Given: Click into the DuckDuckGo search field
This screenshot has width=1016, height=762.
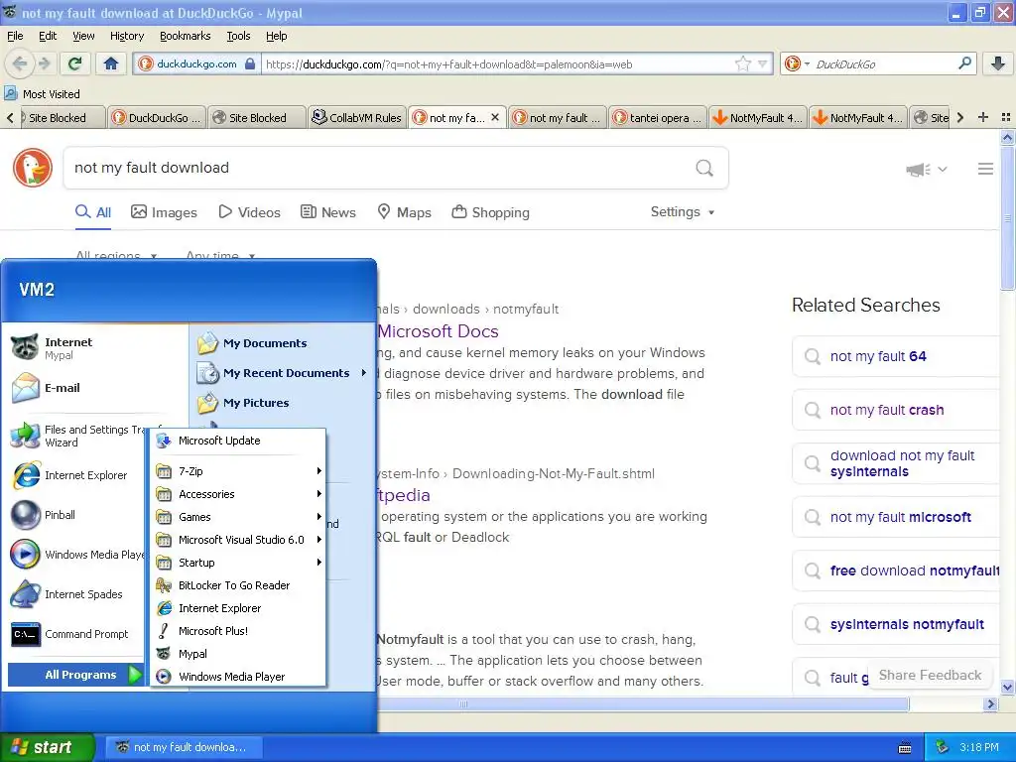Looking at the screenshot, I should pyautogui.click(x=379, y=168).
